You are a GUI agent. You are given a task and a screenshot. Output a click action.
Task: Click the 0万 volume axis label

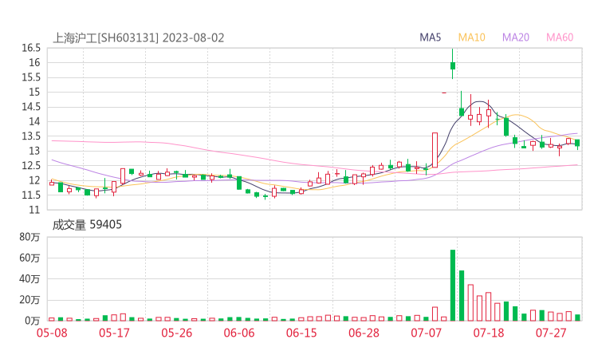(x=33, y=321)
